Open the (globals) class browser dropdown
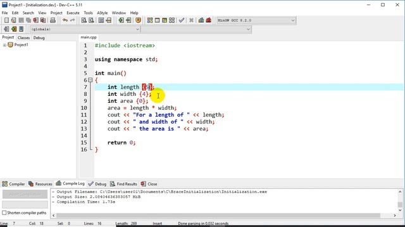Image resolution: width=405 pixels, height=227 pixels. (x=137, y=30)
